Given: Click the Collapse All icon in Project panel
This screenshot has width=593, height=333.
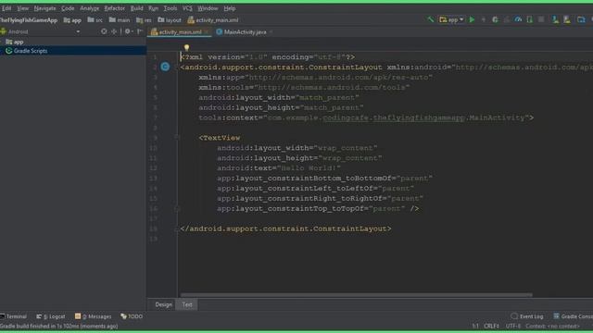Looking at the screenshot, I should click(x=114, y=31).
